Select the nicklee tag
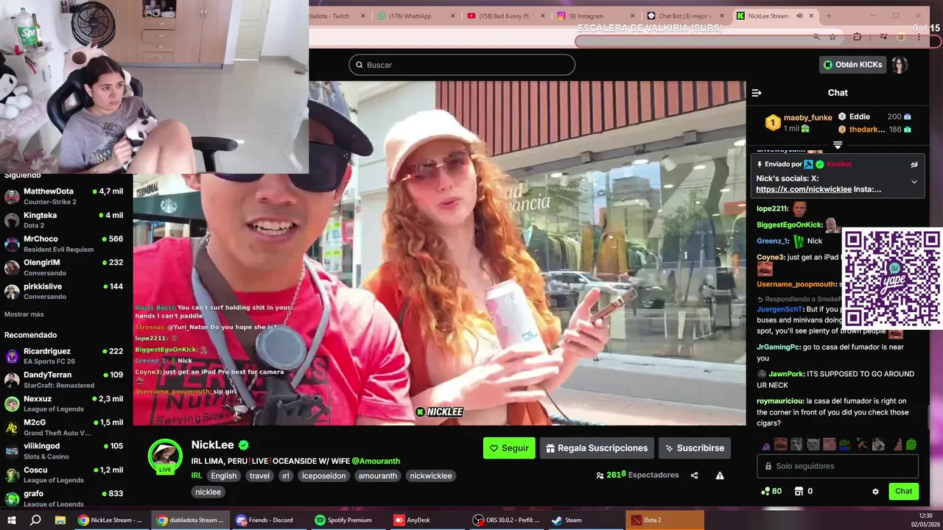The width and height of the screenshot is (943, 530). [208, 492]
